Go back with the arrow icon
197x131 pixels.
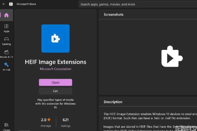(4, 4)
